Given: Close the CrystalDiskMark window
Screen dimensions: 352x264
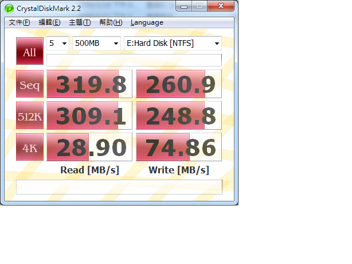Looking at the screenshot, I should (221, 6).
